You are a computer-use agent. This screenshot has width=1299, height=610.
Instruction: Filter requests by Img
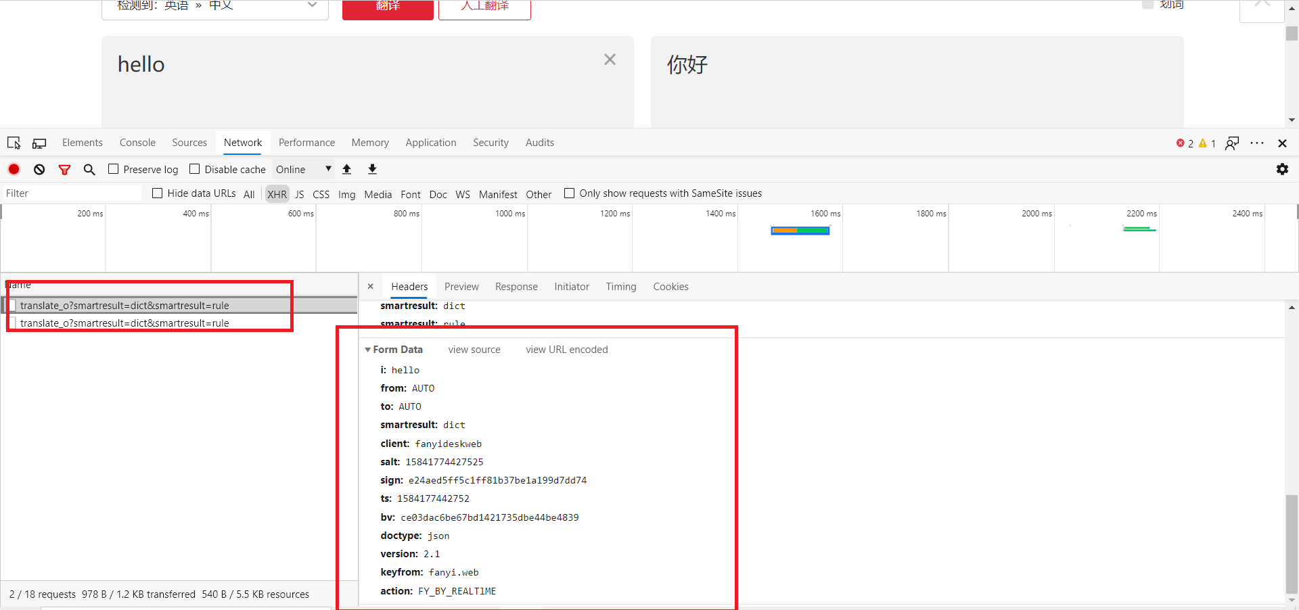coord(346,194)
